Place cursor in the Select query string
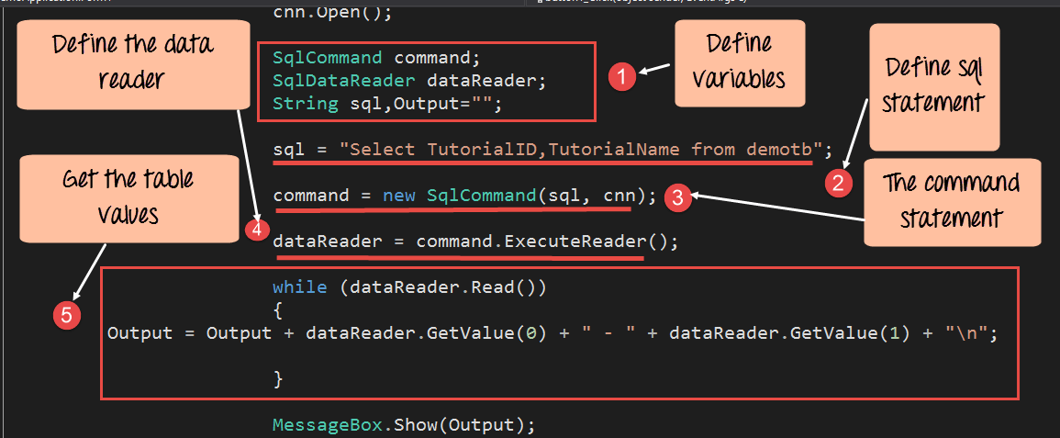The width and height of the screenshot is (1060, 438). 578,150
